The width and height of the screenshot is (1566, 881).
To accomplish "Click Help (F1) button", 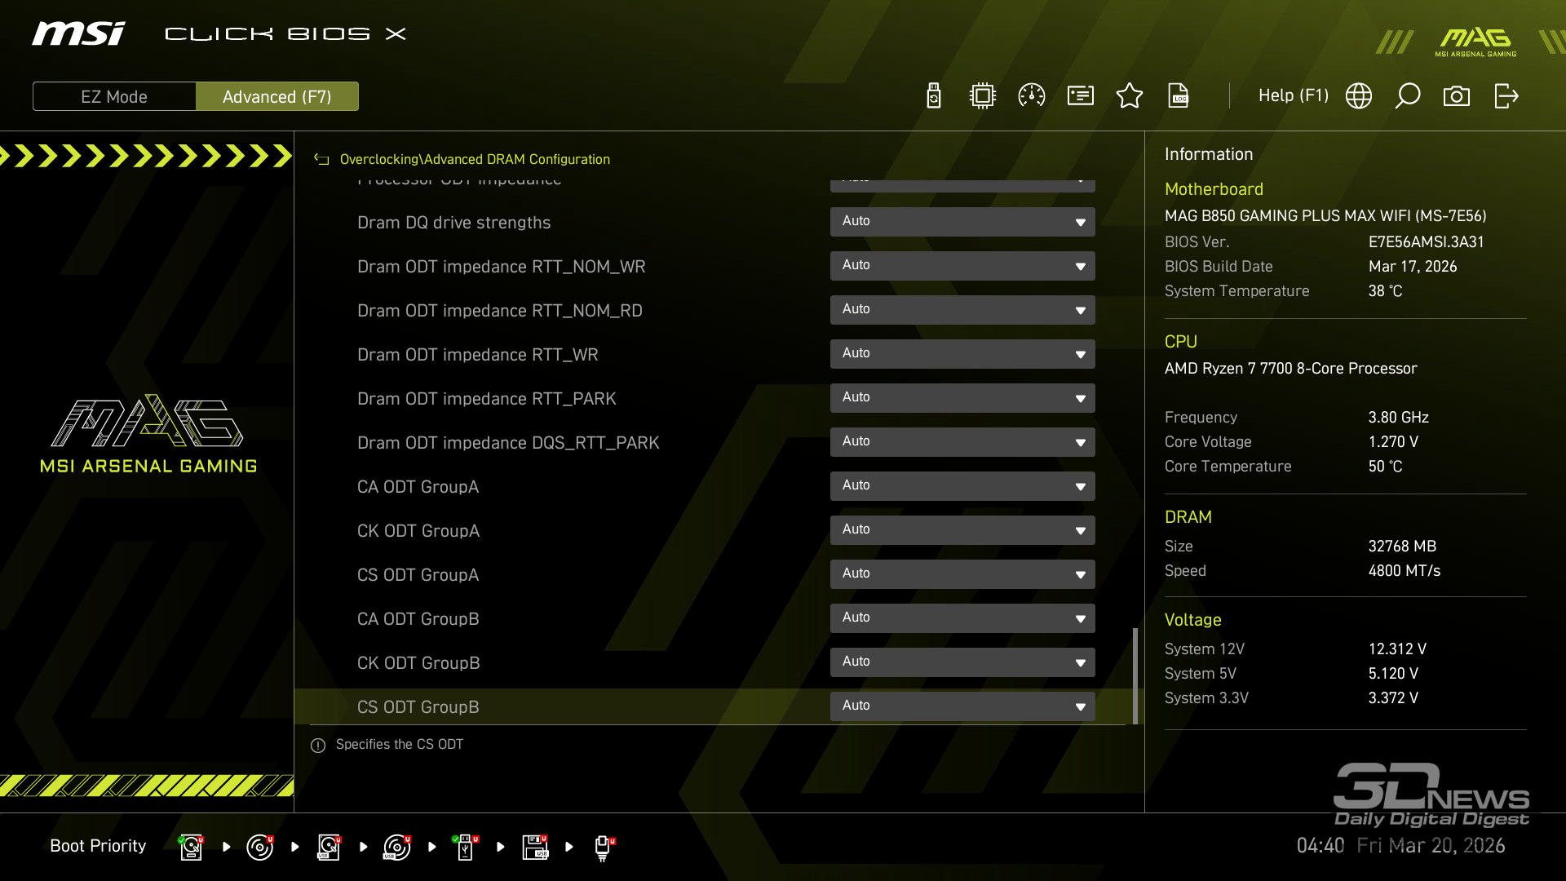I will 1293,96.
